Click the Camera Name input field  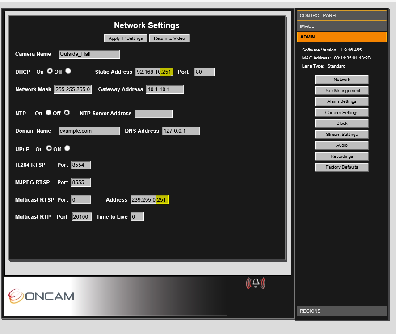click(x=89, y=54)
